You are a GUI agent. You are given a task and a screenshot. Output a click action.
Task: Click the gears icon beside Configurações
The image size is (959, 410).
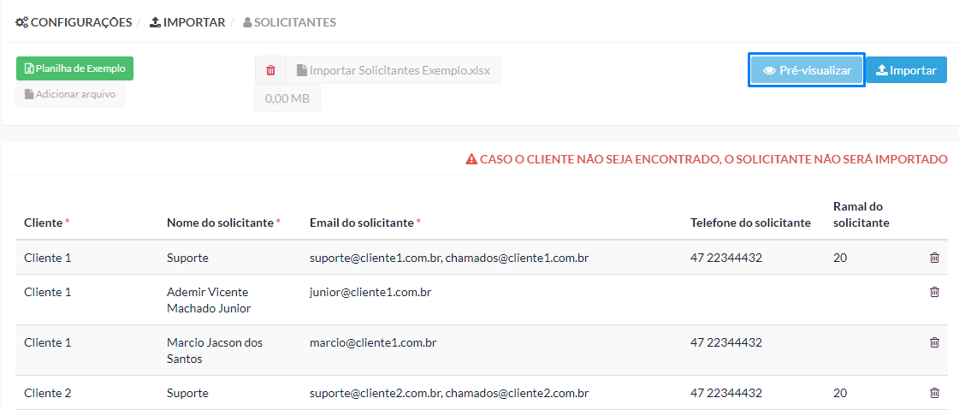tap(22, 22)
